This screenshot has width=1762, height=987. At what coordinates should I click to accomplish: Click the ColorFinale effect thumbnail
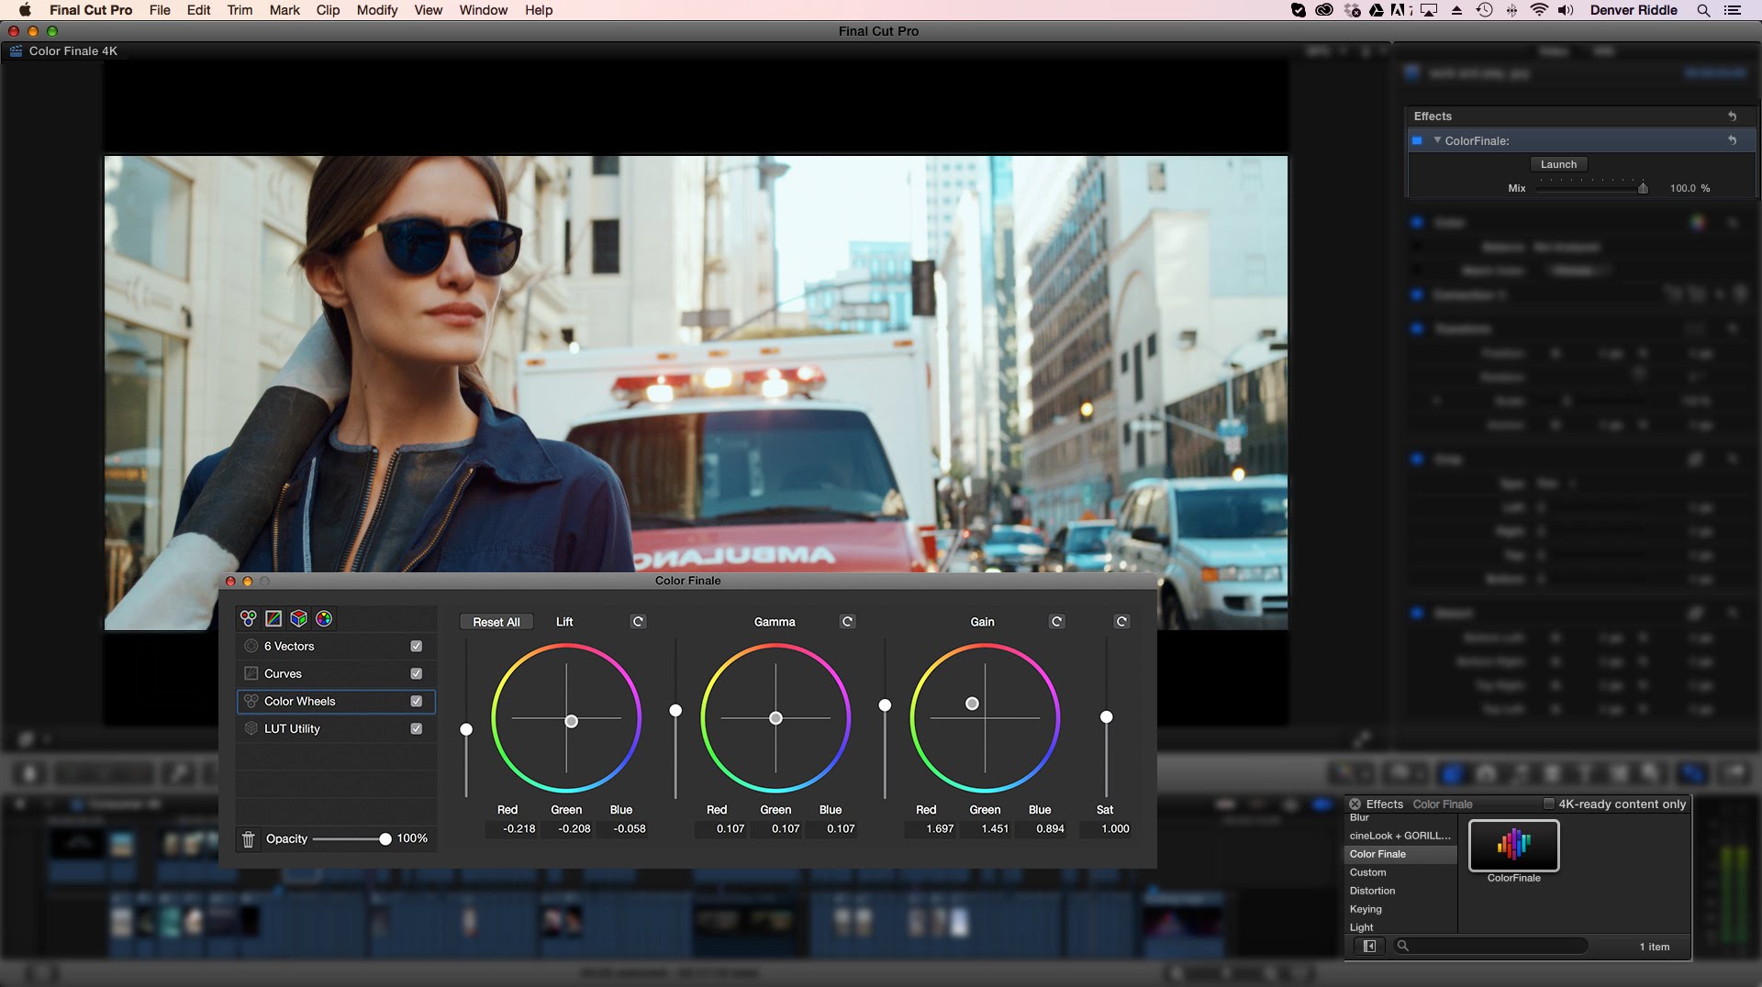click(1513, 845)
